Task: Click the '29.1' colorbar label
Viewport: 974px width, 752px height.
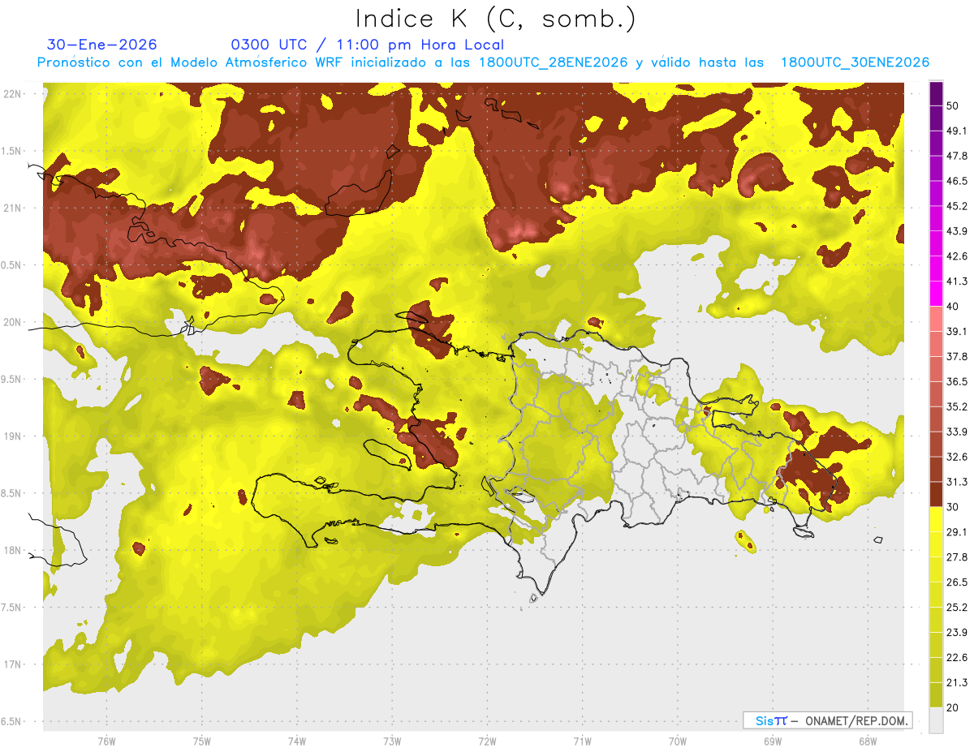Action: point(957,532)
